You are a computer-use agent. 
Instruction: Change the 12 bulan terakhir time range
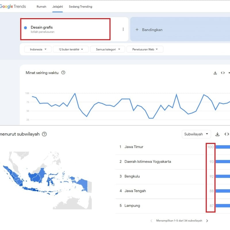[x=71, y=49]
